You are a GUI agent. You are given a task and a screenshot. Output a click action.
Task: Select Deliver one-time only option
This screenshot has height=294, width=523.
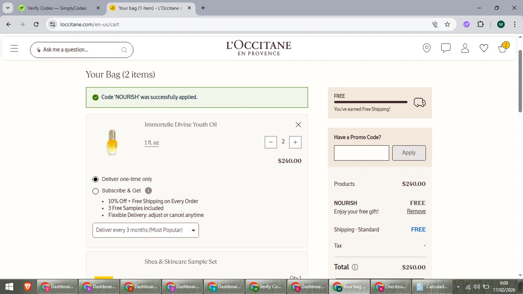point(96,179)
